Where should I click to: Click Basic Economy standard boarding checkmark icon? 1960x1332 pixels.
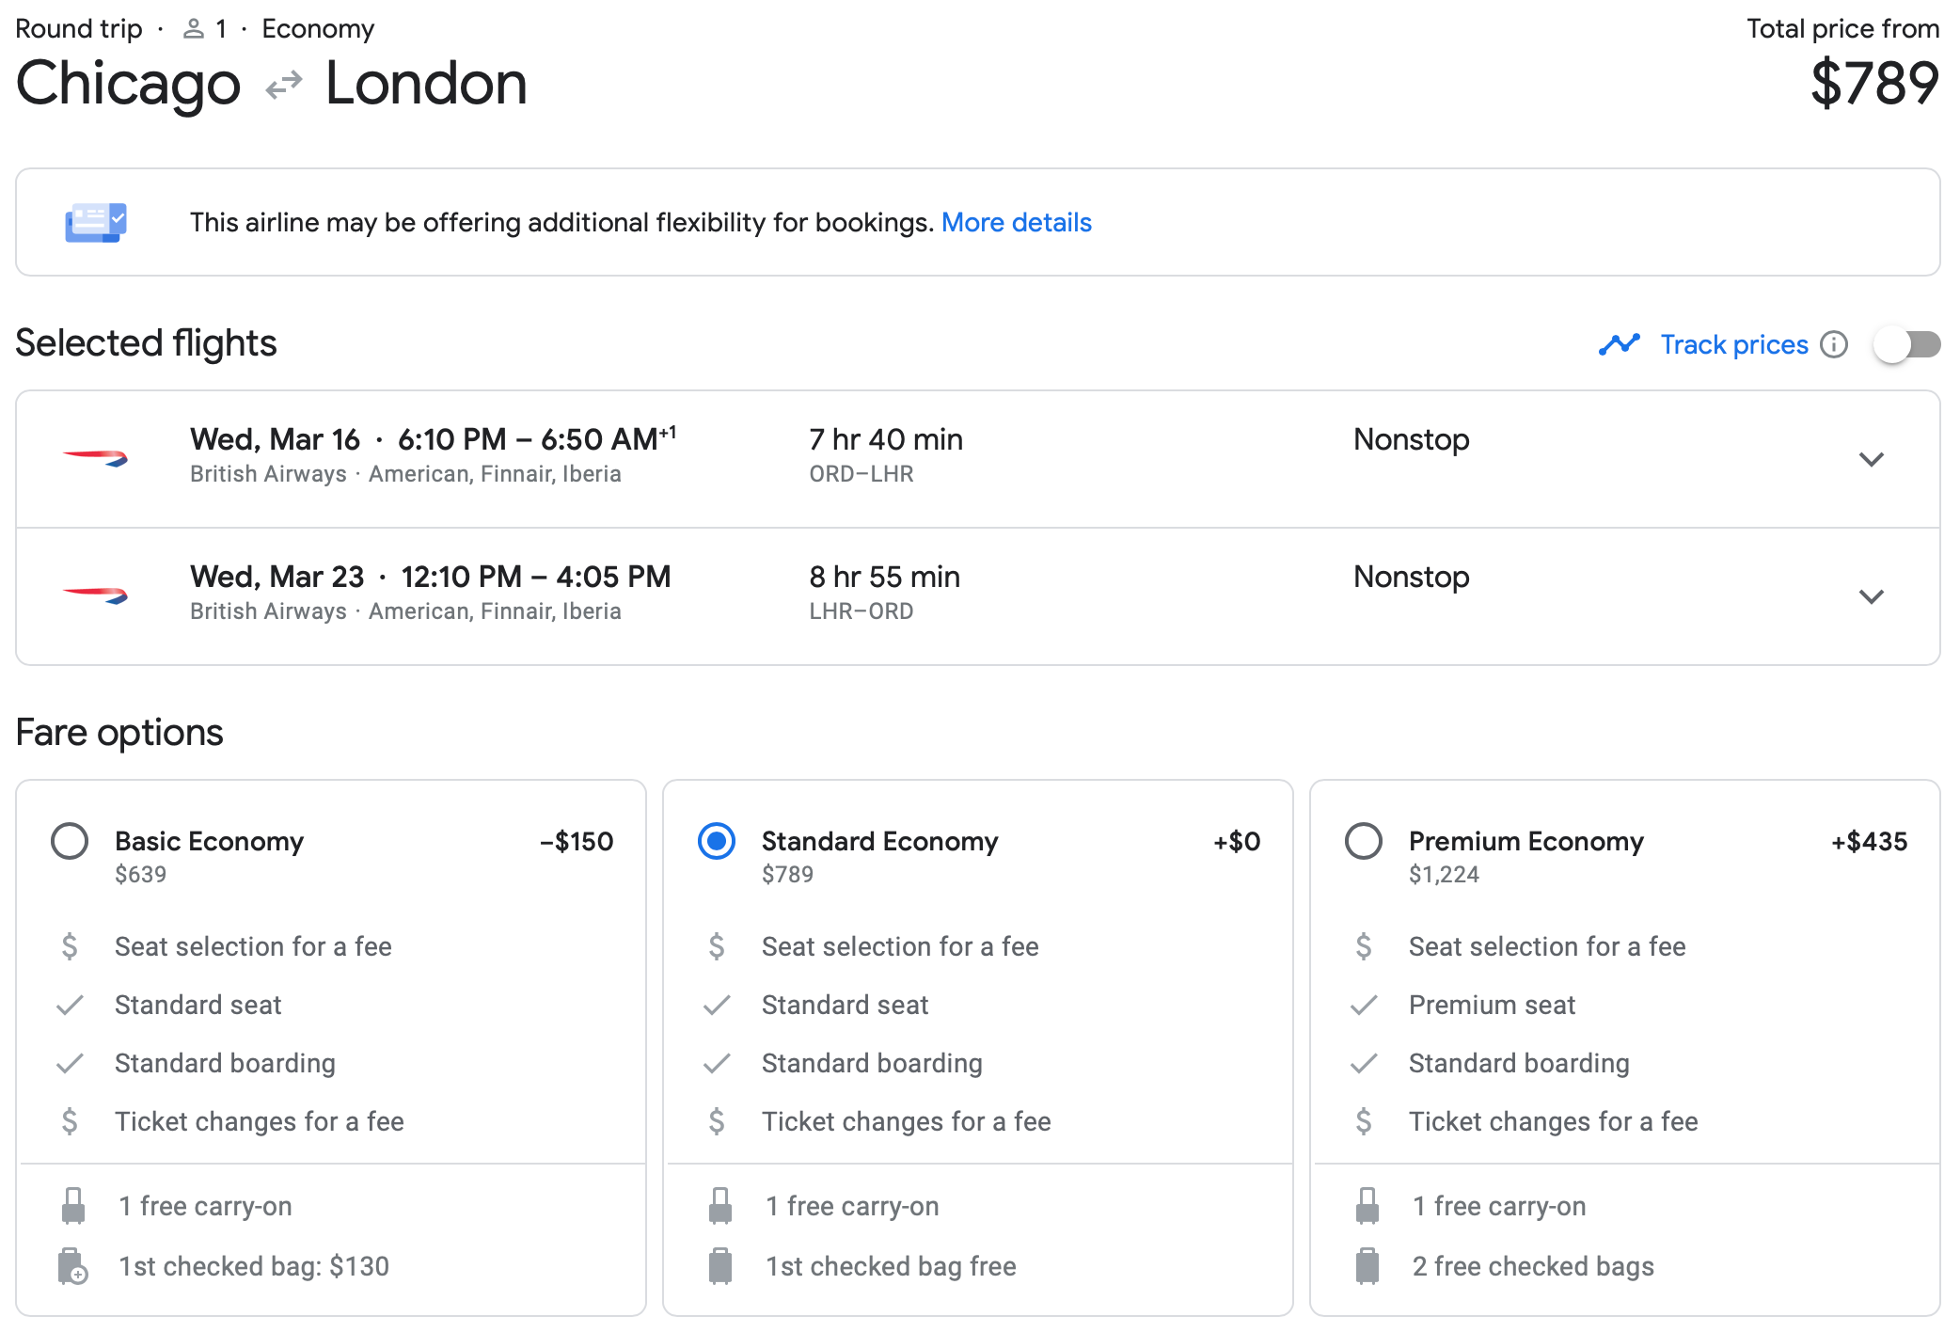point(70,1064)
